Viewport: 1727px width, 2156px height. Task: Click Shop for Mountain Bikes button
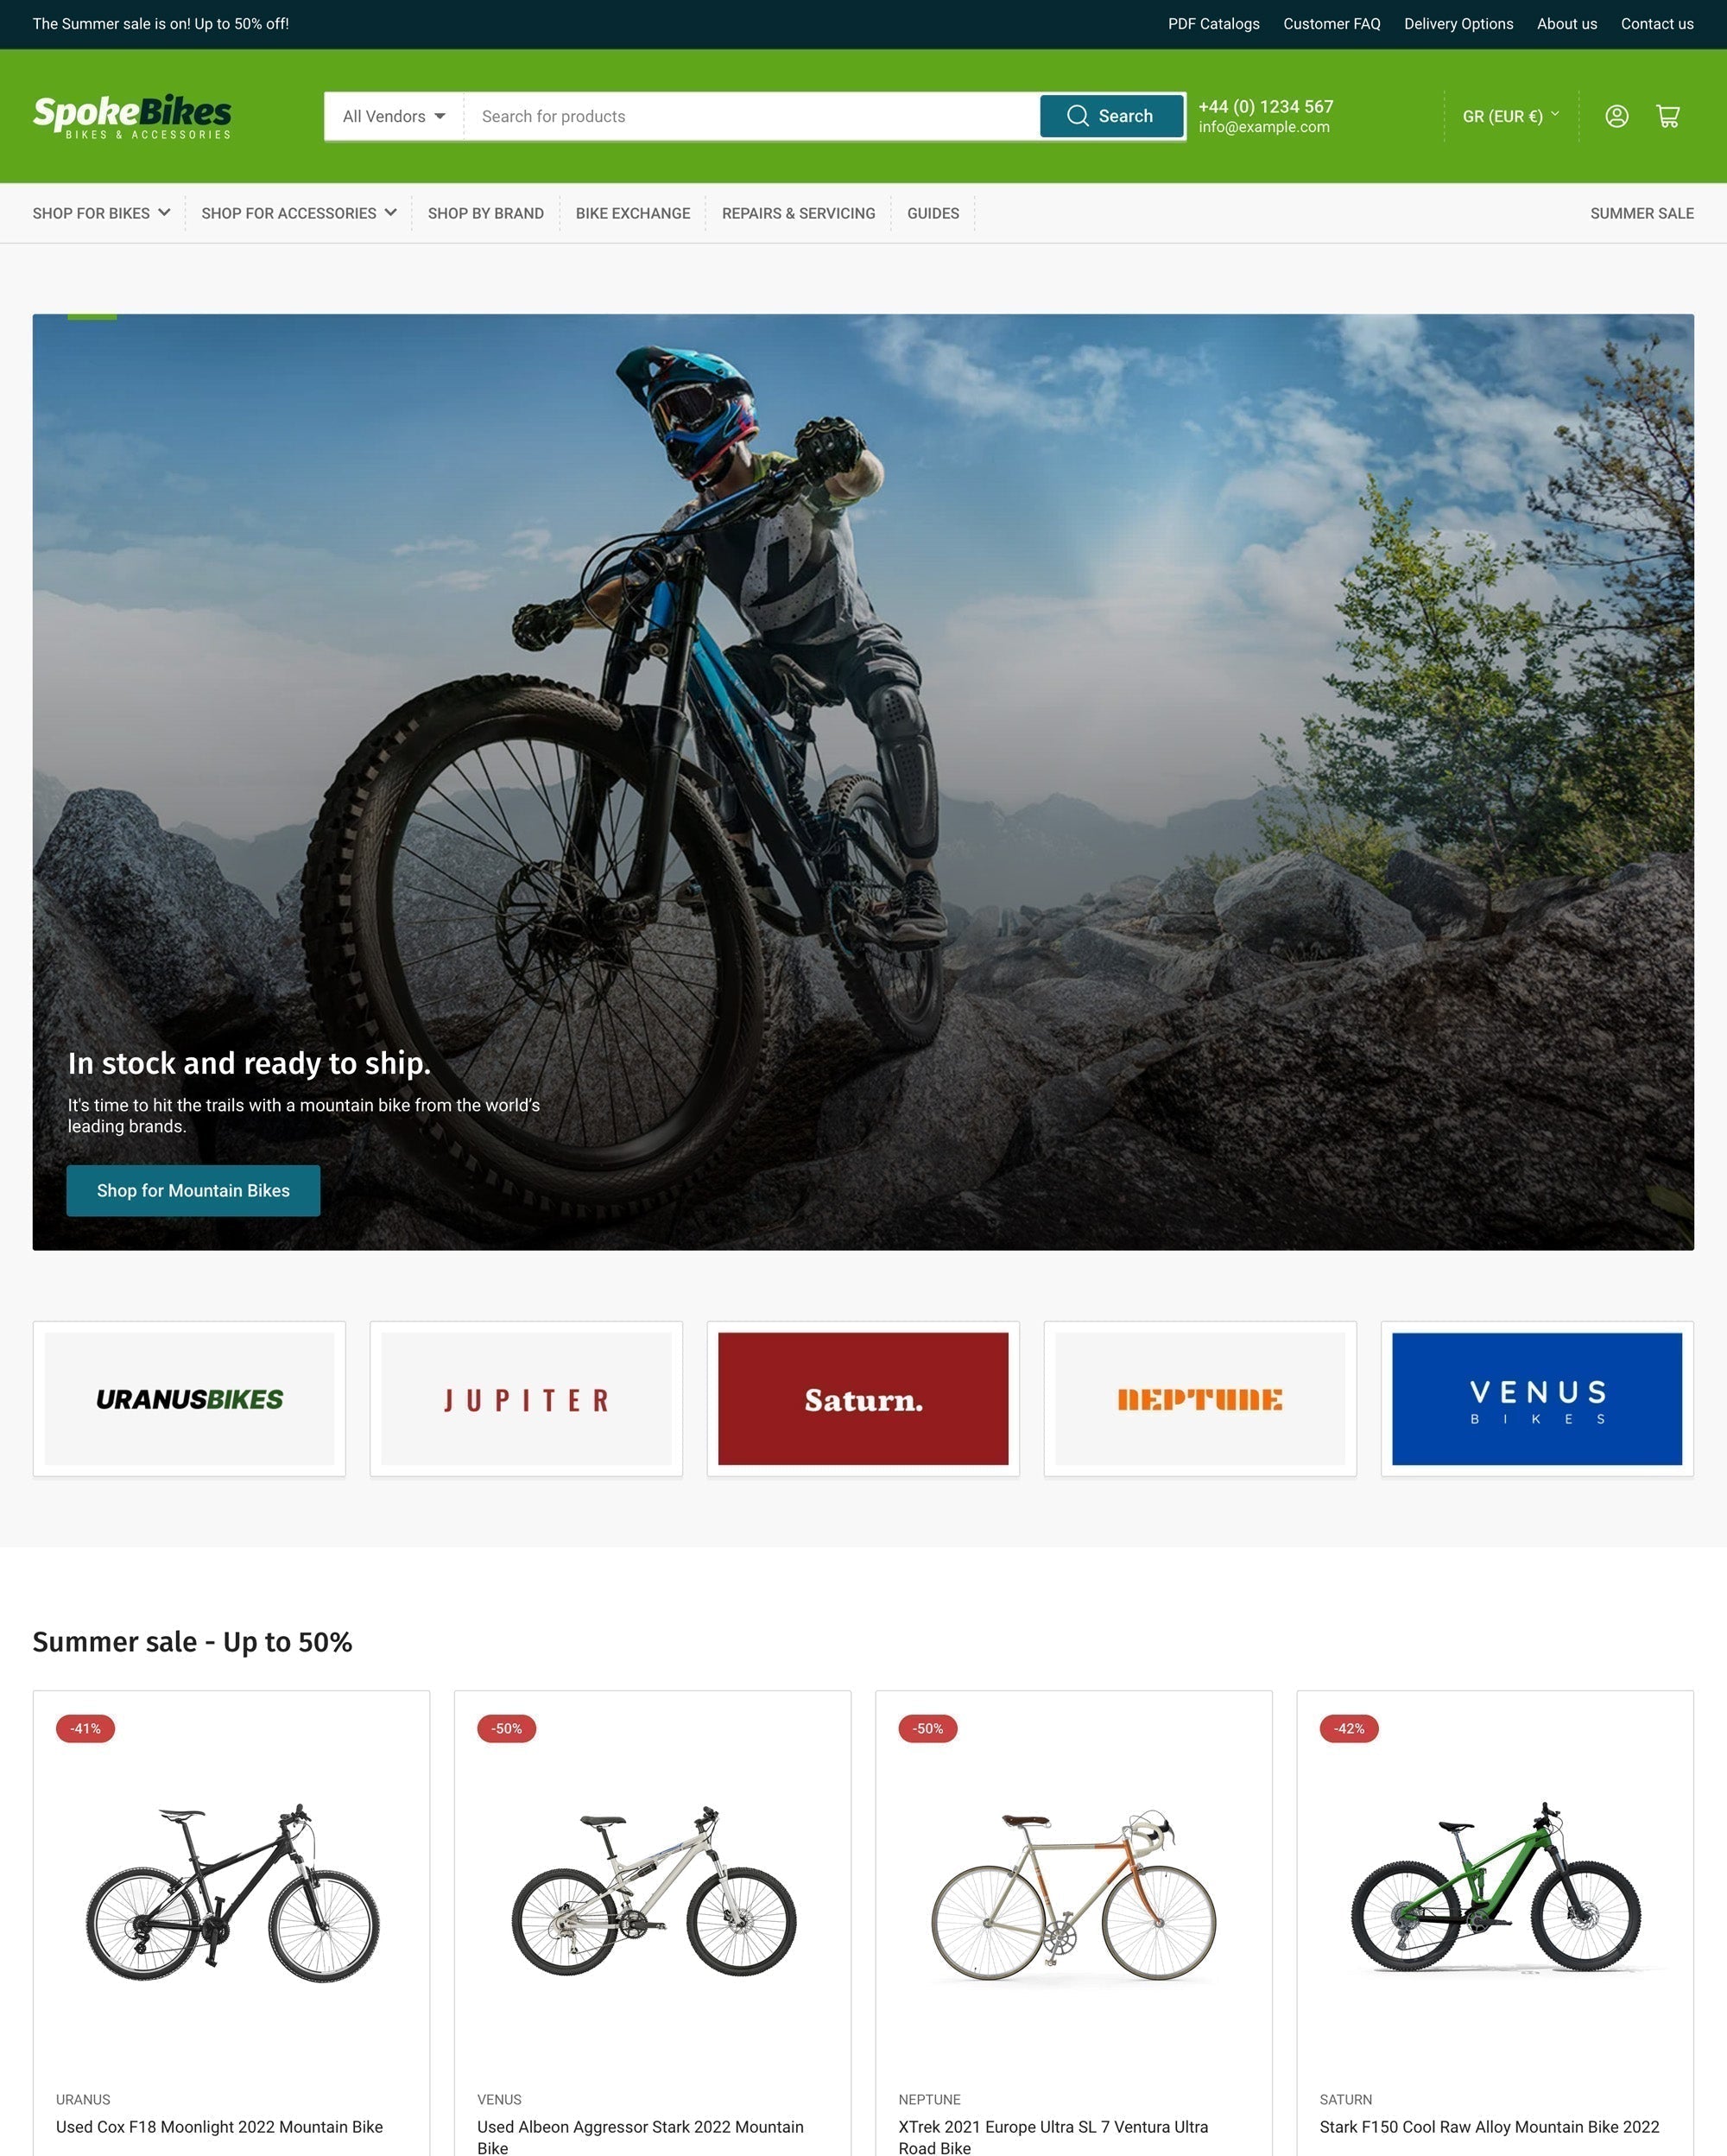click(x=192, y=1189)
